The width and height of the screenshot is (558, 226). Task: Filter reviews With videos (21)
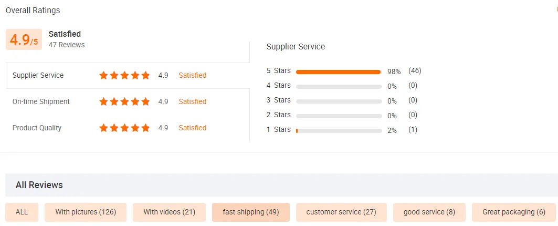pos(169,212)
